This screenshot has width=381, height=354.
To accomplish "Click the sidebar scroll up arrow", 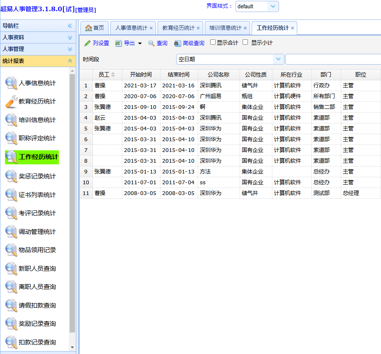I will coord(72,71).
